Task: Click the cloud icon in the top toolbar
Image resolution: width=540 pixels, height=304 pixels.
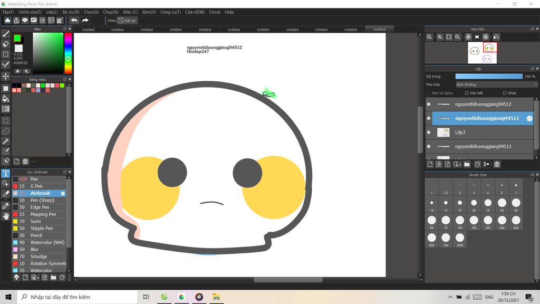Action: 7,21
